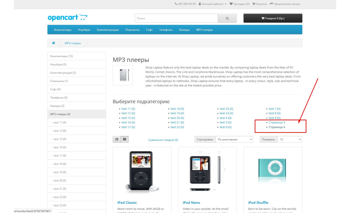Open the Закладки (0) wishlist link
Viewport: 350px width, 213px height.
click(x=240, y=4)
